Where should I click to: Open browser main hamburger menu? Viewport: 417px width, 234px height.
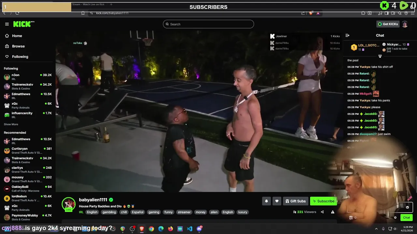[412, 13]
